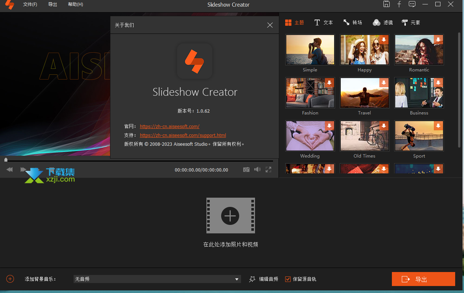Click the preview playback progress slider handle
The height and width of the screenshot is (293, 464).
pos(6,160)
